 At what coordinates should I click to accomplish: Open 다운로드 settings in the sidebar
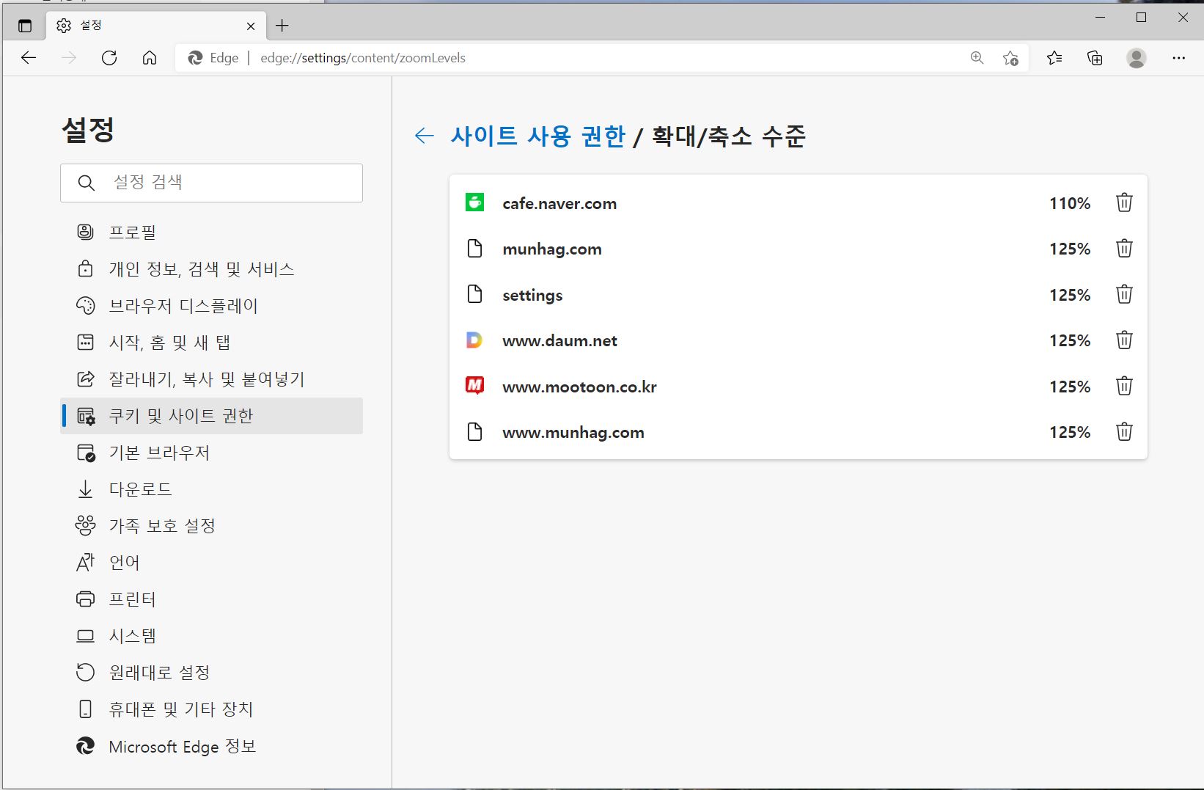coord(140,489)
